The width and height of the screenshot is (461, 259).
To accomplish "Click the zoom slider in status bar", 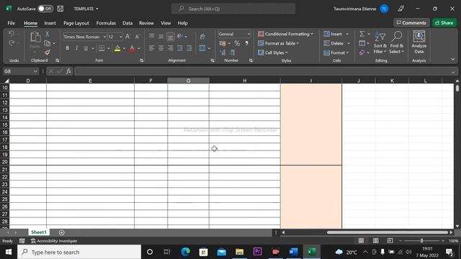I will (421, 241).
